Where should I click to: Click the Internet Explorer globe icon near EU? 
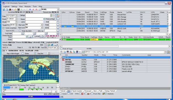(52, 45)
